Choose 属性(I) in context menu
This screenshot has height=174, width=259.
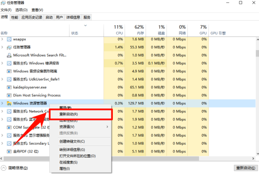(81, 169)
